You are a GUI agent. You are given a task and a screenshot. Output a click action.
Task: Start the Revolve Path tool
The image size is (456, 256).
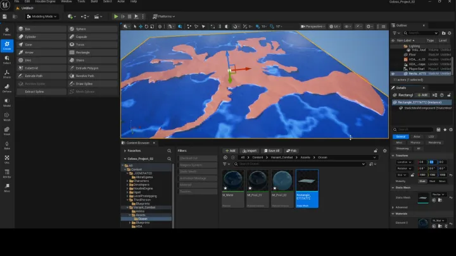pos(92,76)
